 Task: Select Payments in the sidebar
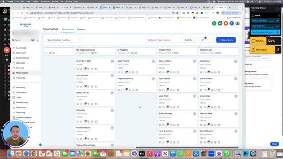click(21, 78)
